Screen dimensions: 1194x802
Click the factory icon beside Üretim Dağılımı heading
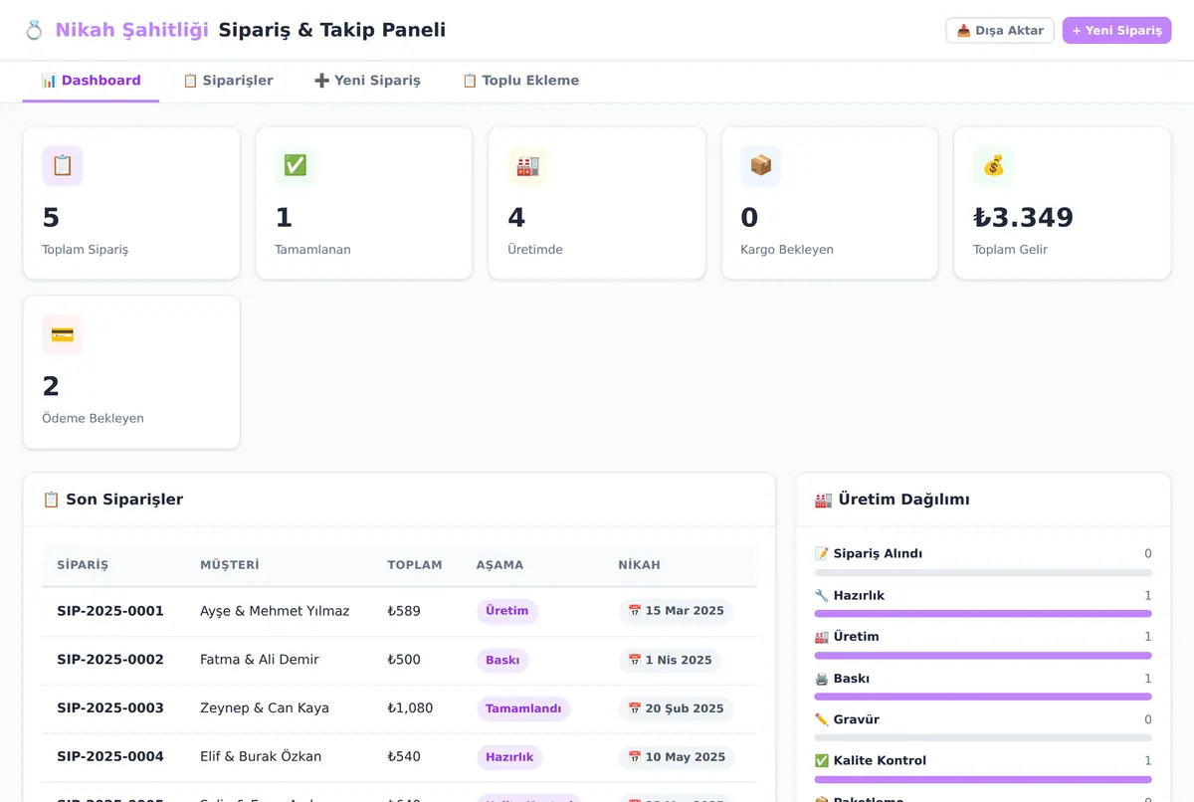(x=823, y=500)
